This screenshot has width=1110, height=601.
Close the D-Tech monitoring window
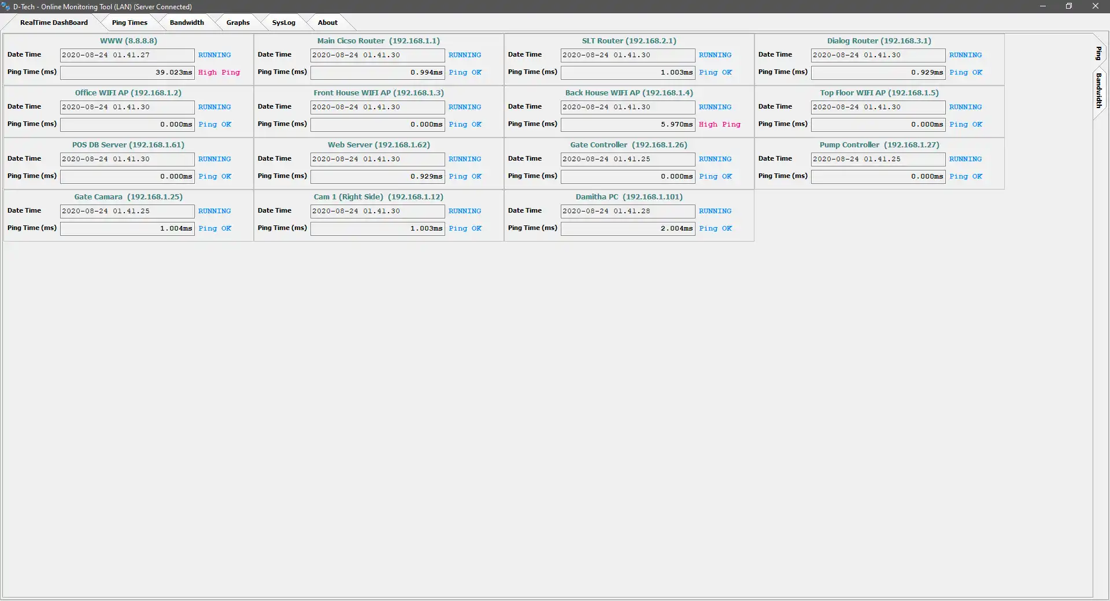click(1096, 6)
